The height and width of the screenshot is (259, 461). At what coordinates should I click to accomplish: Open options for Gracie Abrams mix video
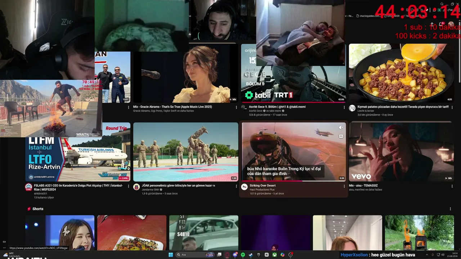pyautogui.click(x=236, y=107)
